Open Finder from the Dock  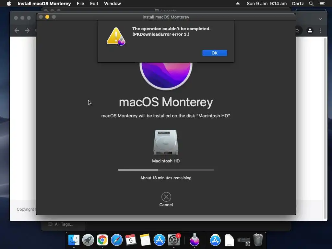74,240
